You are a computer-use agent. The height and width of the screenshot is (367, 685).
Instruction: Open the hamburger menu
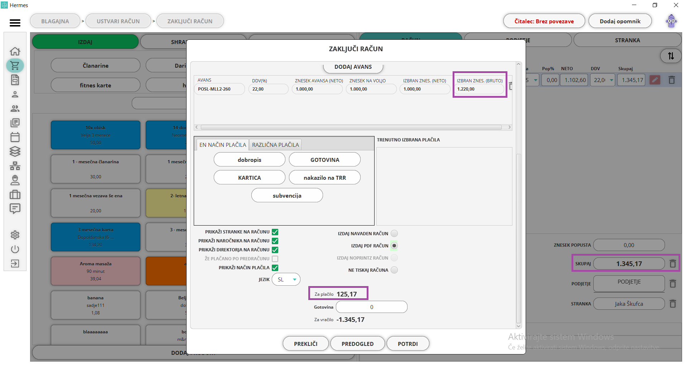(15, 23)
